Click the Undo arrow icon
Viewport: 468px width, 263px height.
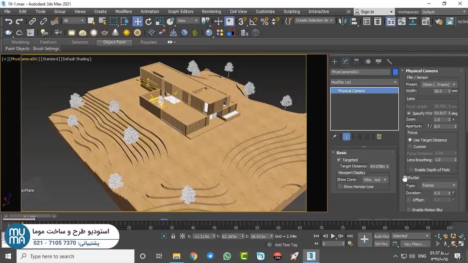9,21
